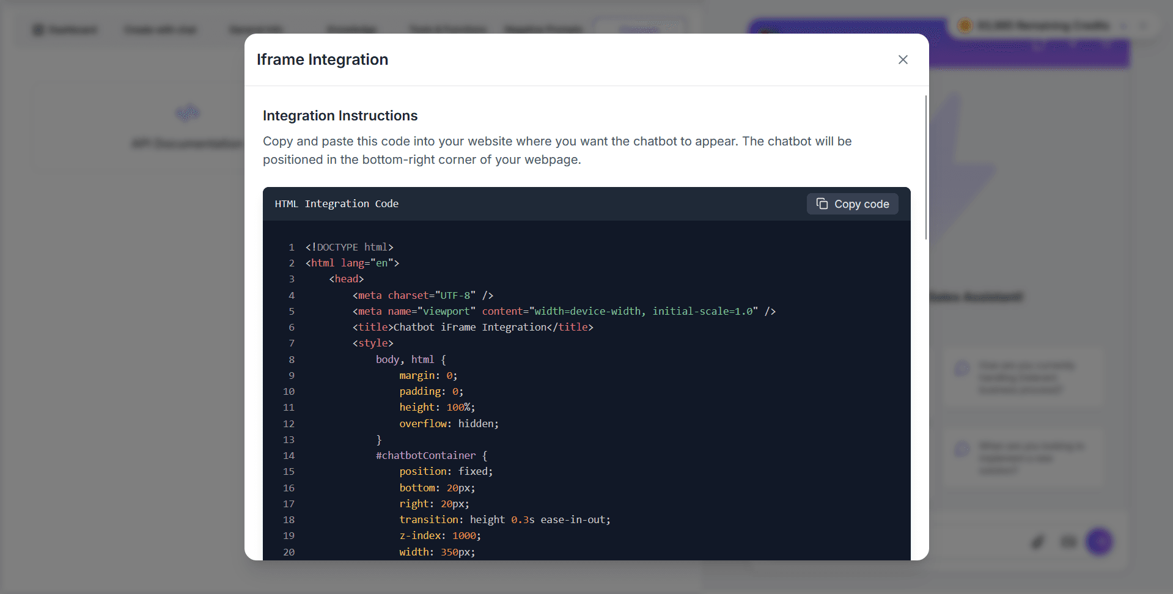
Task: Select the Knowledge tab in the top bar
Action: [x=351, y=29]
